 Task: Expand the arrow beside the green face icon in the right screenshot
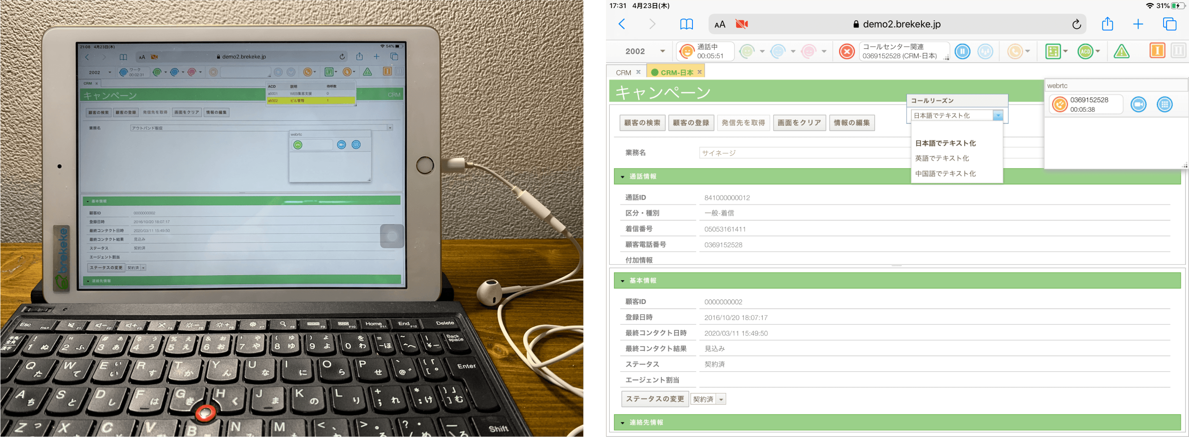pyautogui.click(x=762, y=51)
